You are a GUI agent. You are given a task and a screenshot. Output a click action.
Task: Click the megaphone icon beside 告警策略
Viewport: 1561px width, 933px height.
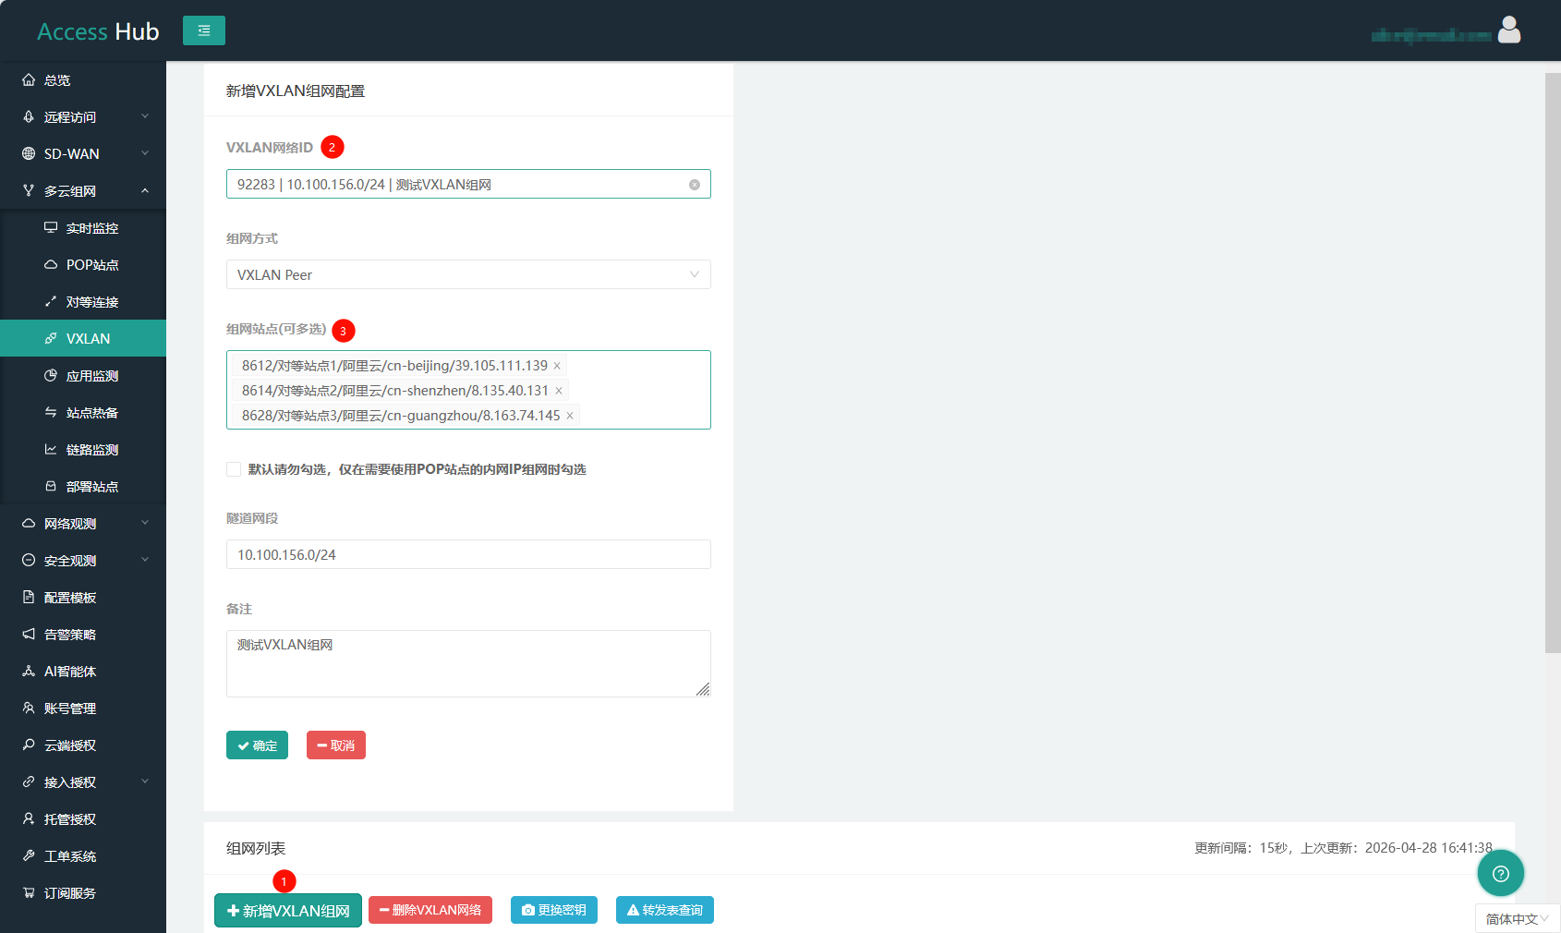[x=29, y=635]
